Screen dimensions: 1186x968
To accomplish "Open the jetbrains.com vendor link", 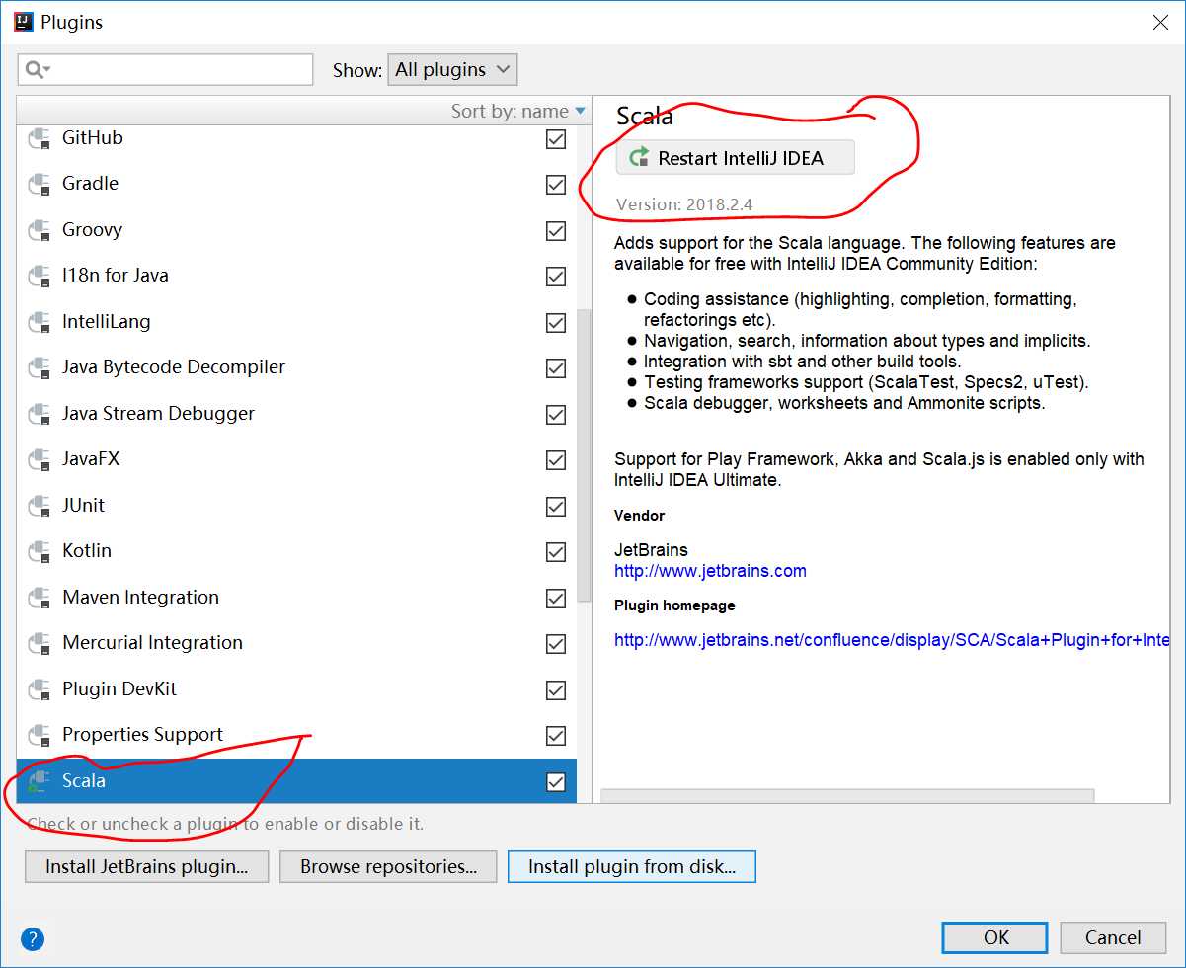I will tap(710, 571).
